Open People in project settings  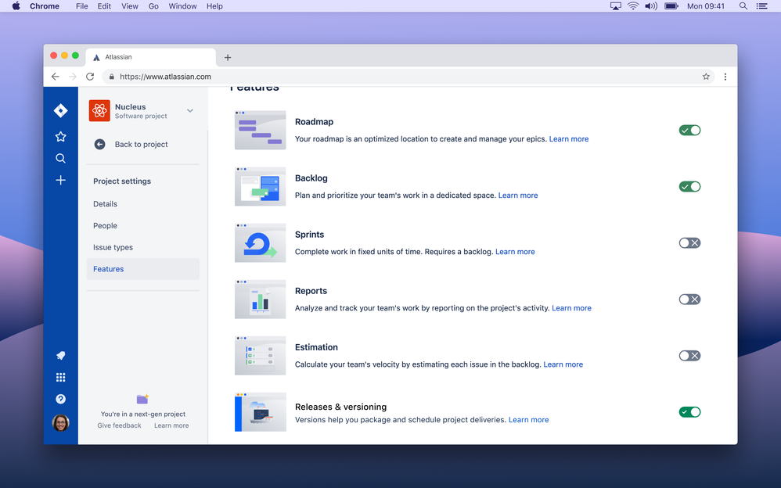click(x=143, y=225)
